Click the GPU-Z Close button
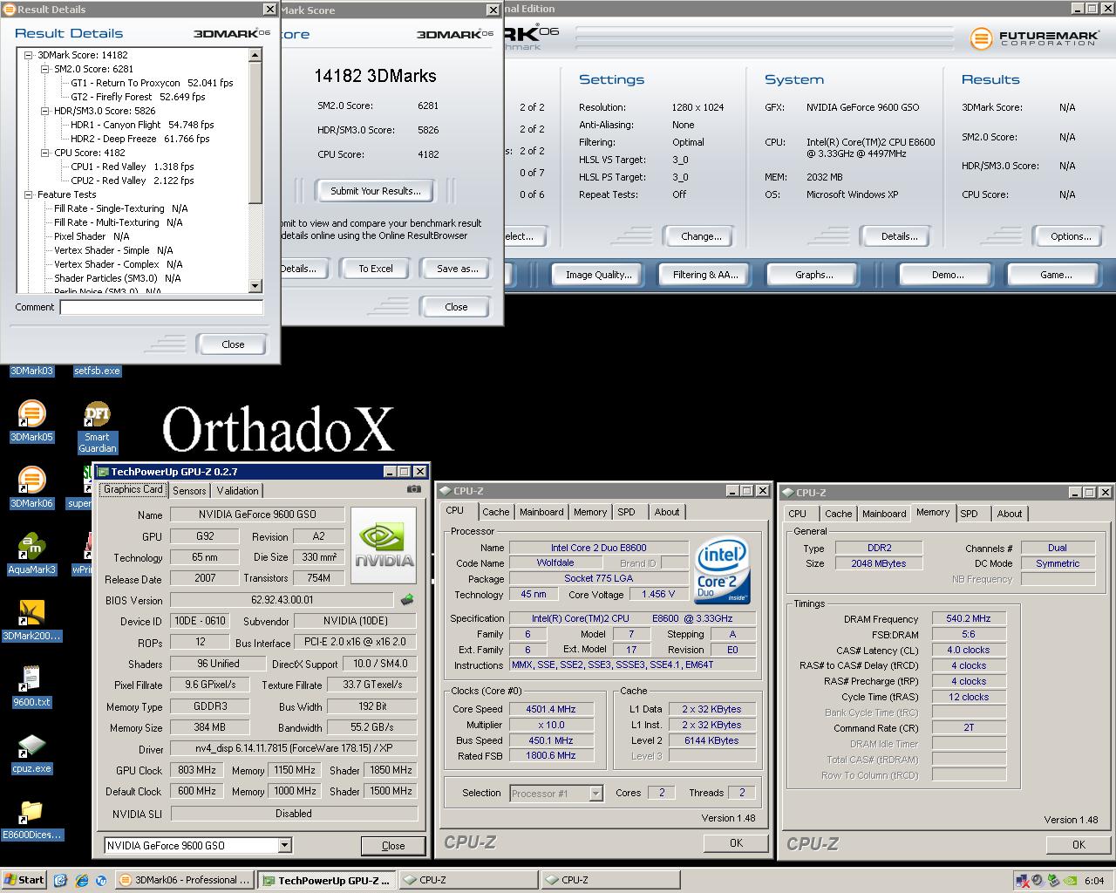Image resolution: width=1116 pixels, height=893 pixels. [393, 846]
